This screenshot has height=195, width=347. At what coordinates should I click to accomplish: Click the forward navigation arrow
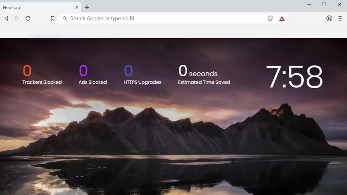[x=17, y=18]
